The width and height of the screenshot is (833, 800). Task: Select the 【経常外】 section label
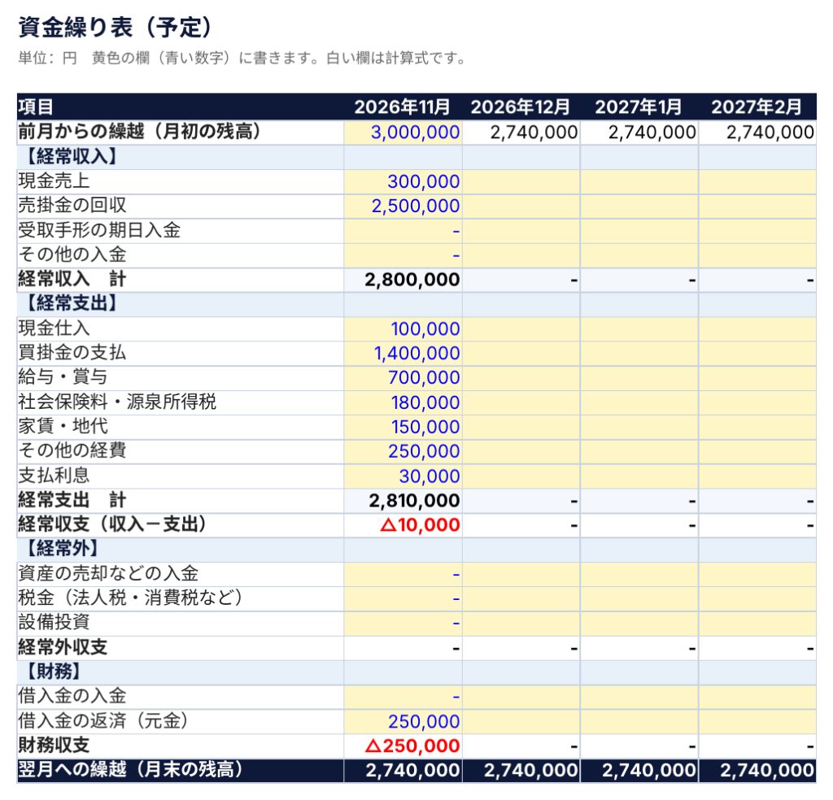point(62,550)
